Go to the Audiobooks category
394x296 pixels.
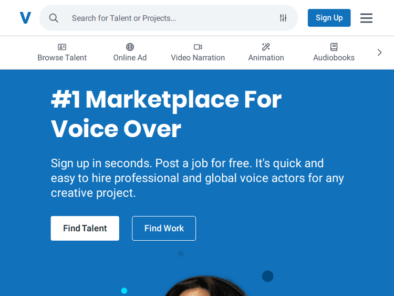[x=334, y=58]
